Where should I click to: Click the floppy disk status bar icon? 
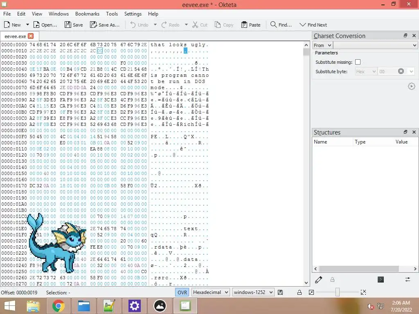[x=280, y=292]
